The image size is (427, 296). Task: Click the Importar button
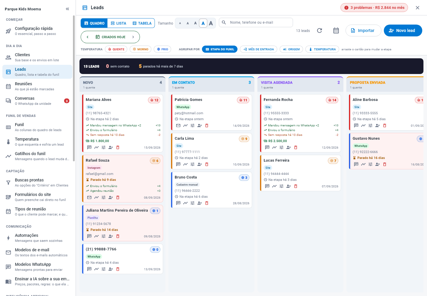click(x=363, y=30)
